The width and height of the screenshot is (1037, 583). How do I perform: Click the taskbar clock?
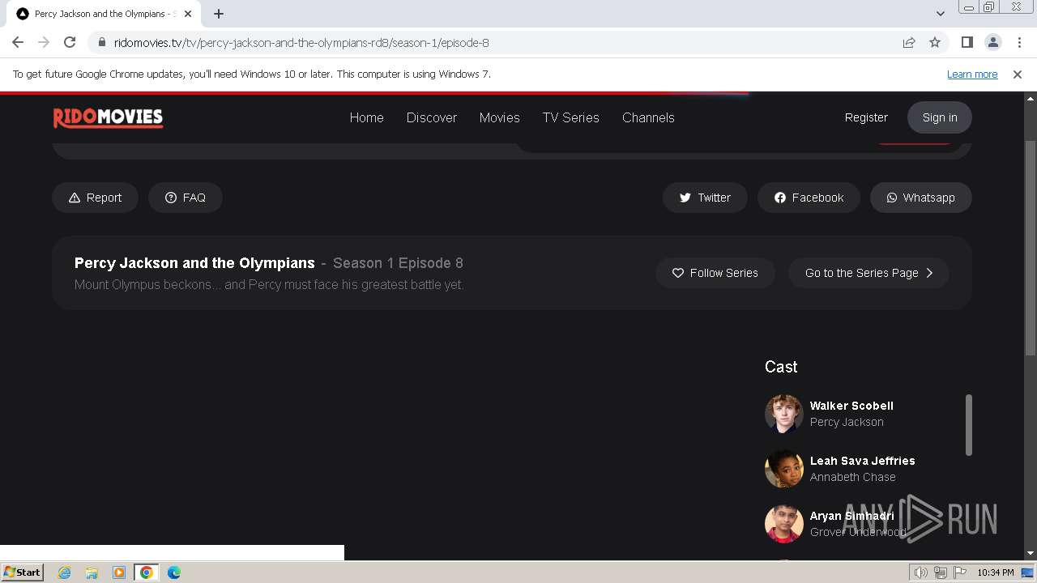996,572
